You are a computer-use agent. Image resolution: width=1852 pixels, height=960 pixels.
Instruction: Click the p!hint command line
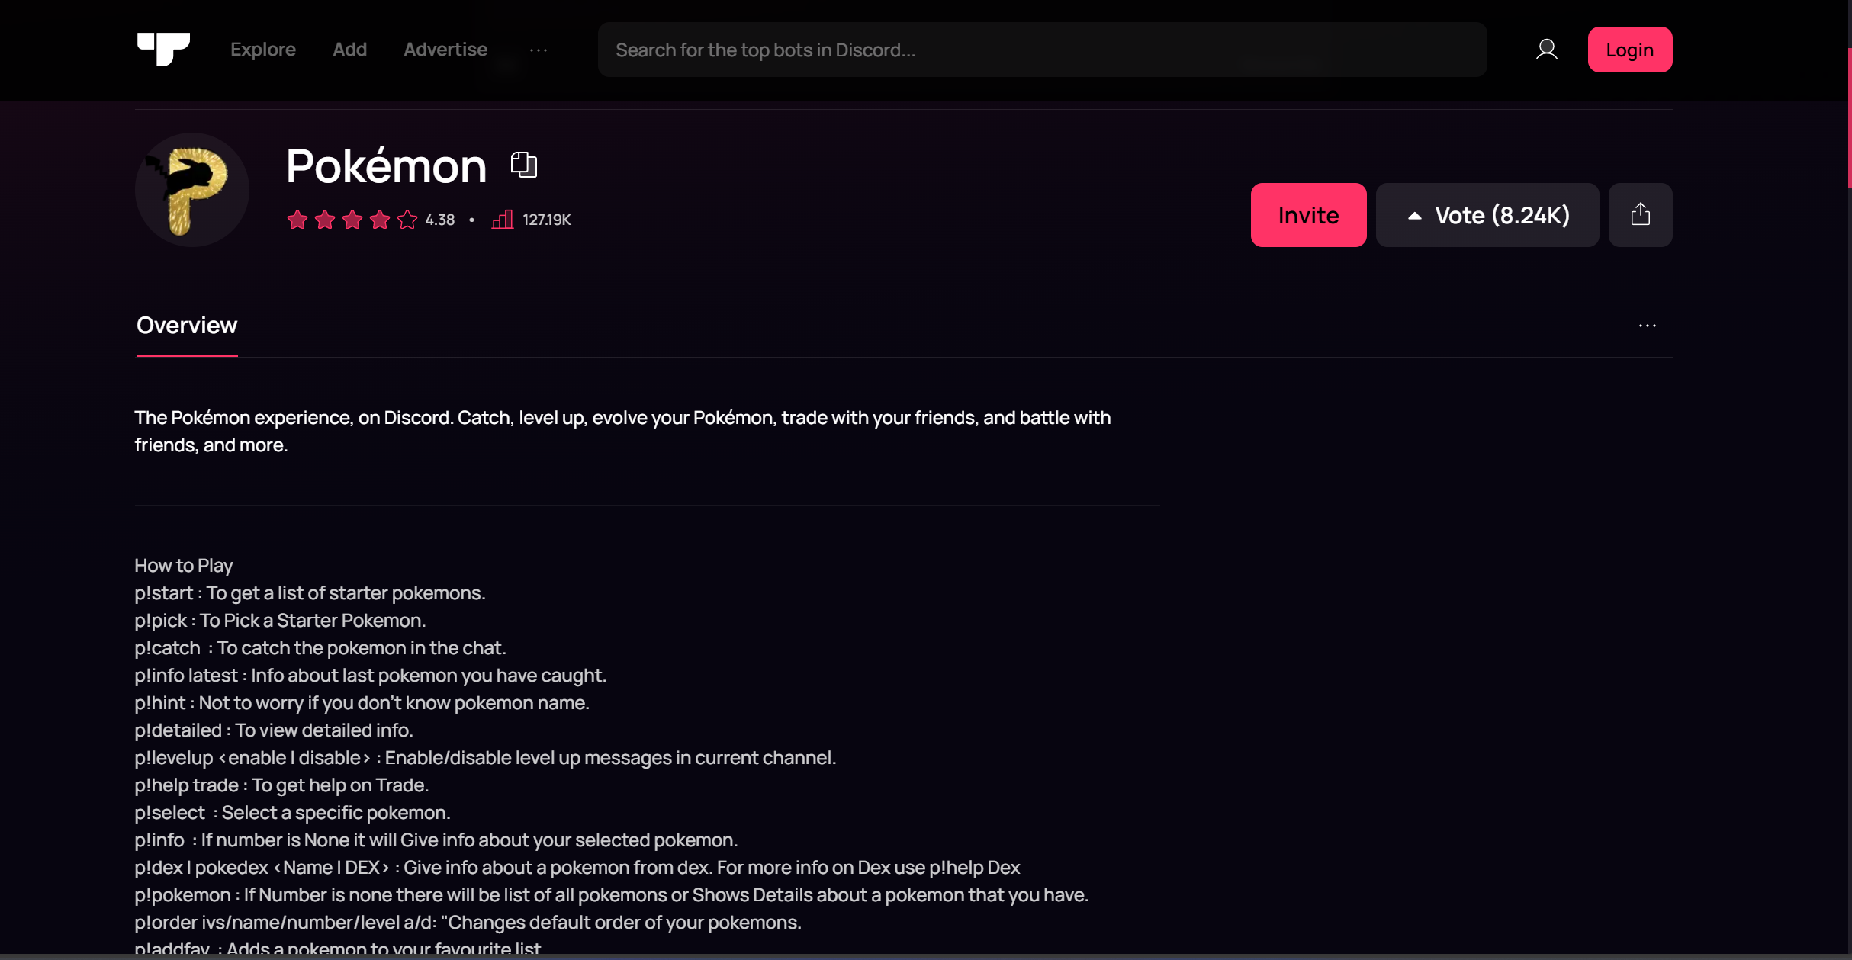(362, 703)
